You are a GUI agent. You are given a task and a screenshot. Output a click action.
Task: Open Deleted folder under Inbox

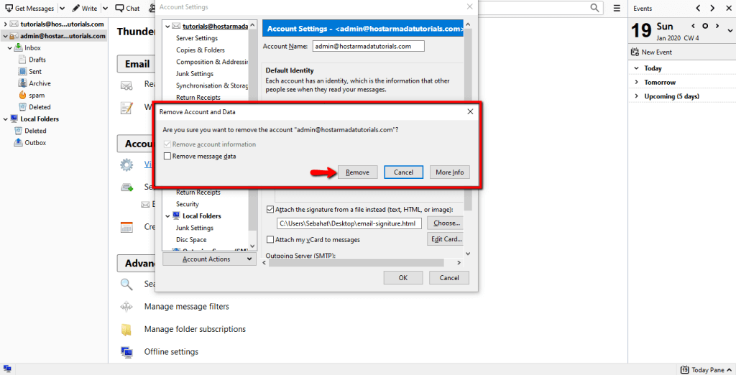click(40, 107)
